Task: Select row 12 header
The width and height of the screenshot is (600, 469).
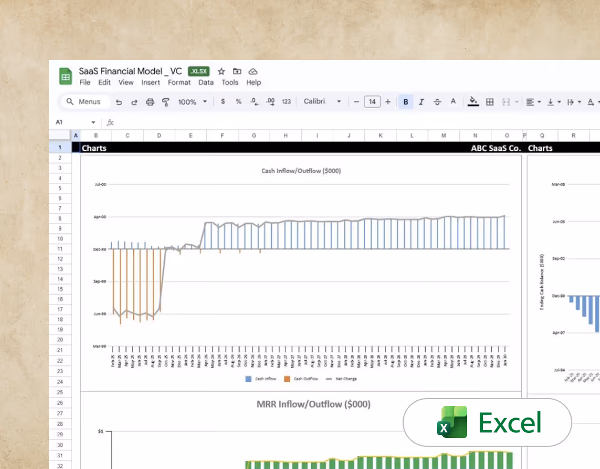Action: [60, 259]
